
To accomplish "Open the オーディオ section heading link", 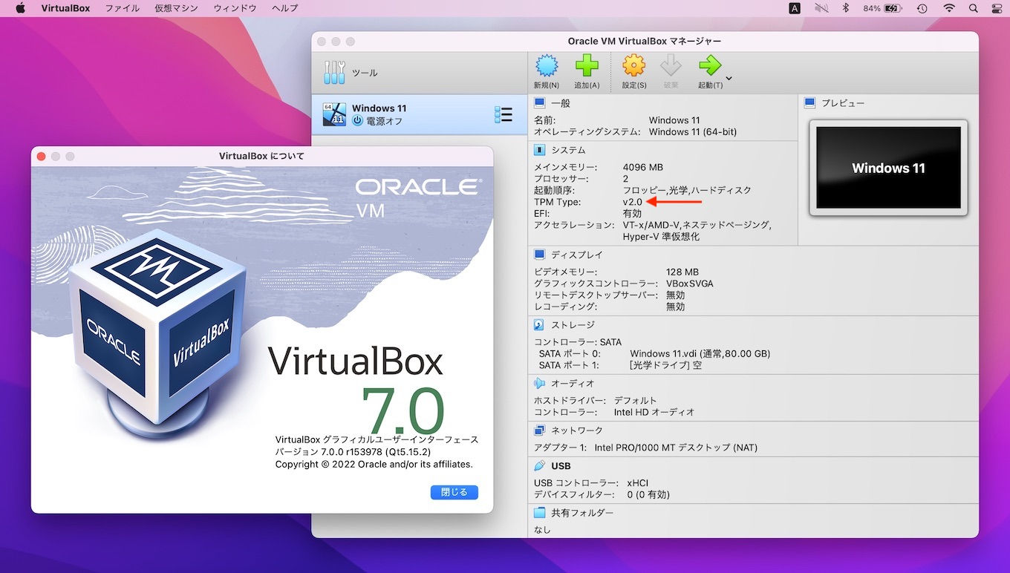I will [x=573, y=383].
